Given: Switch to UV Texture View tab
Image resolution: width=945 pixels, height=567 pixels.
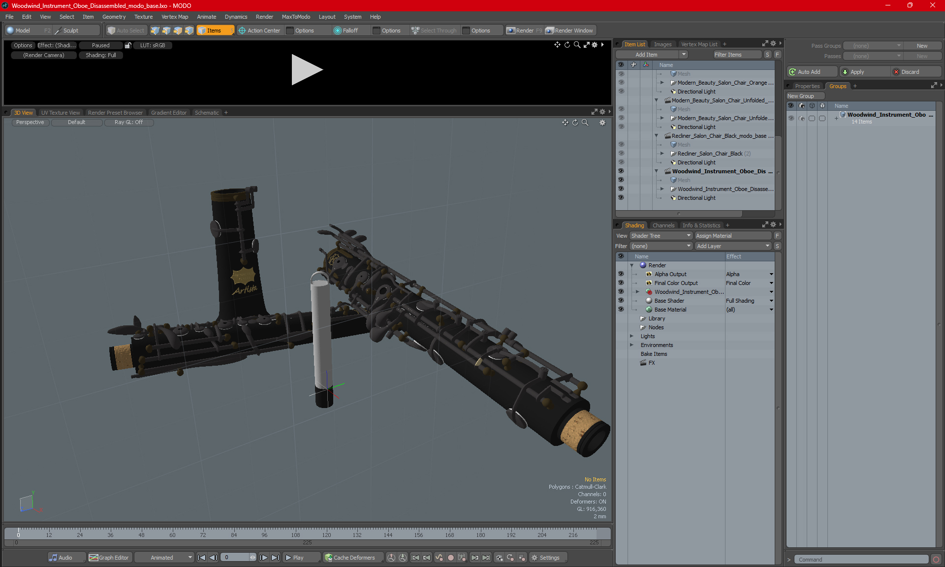Looking at the screenshot, I should point(60,113).
